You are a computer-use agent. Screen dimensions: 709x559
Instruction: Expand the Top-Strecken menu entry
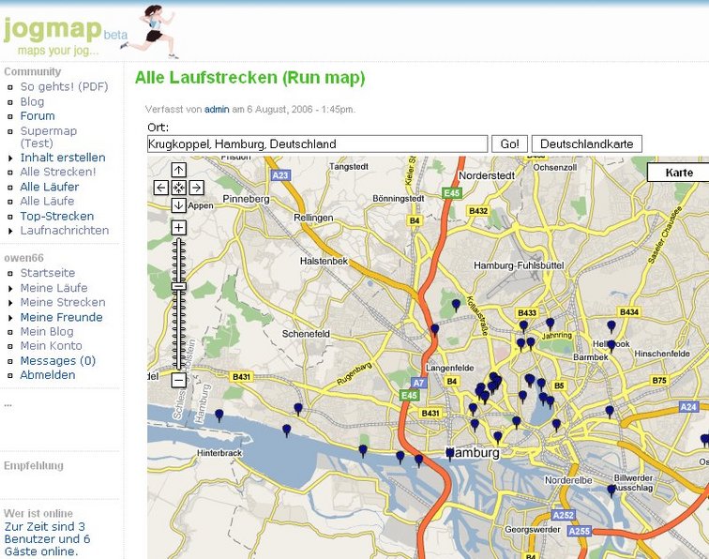tap(58, 216)
